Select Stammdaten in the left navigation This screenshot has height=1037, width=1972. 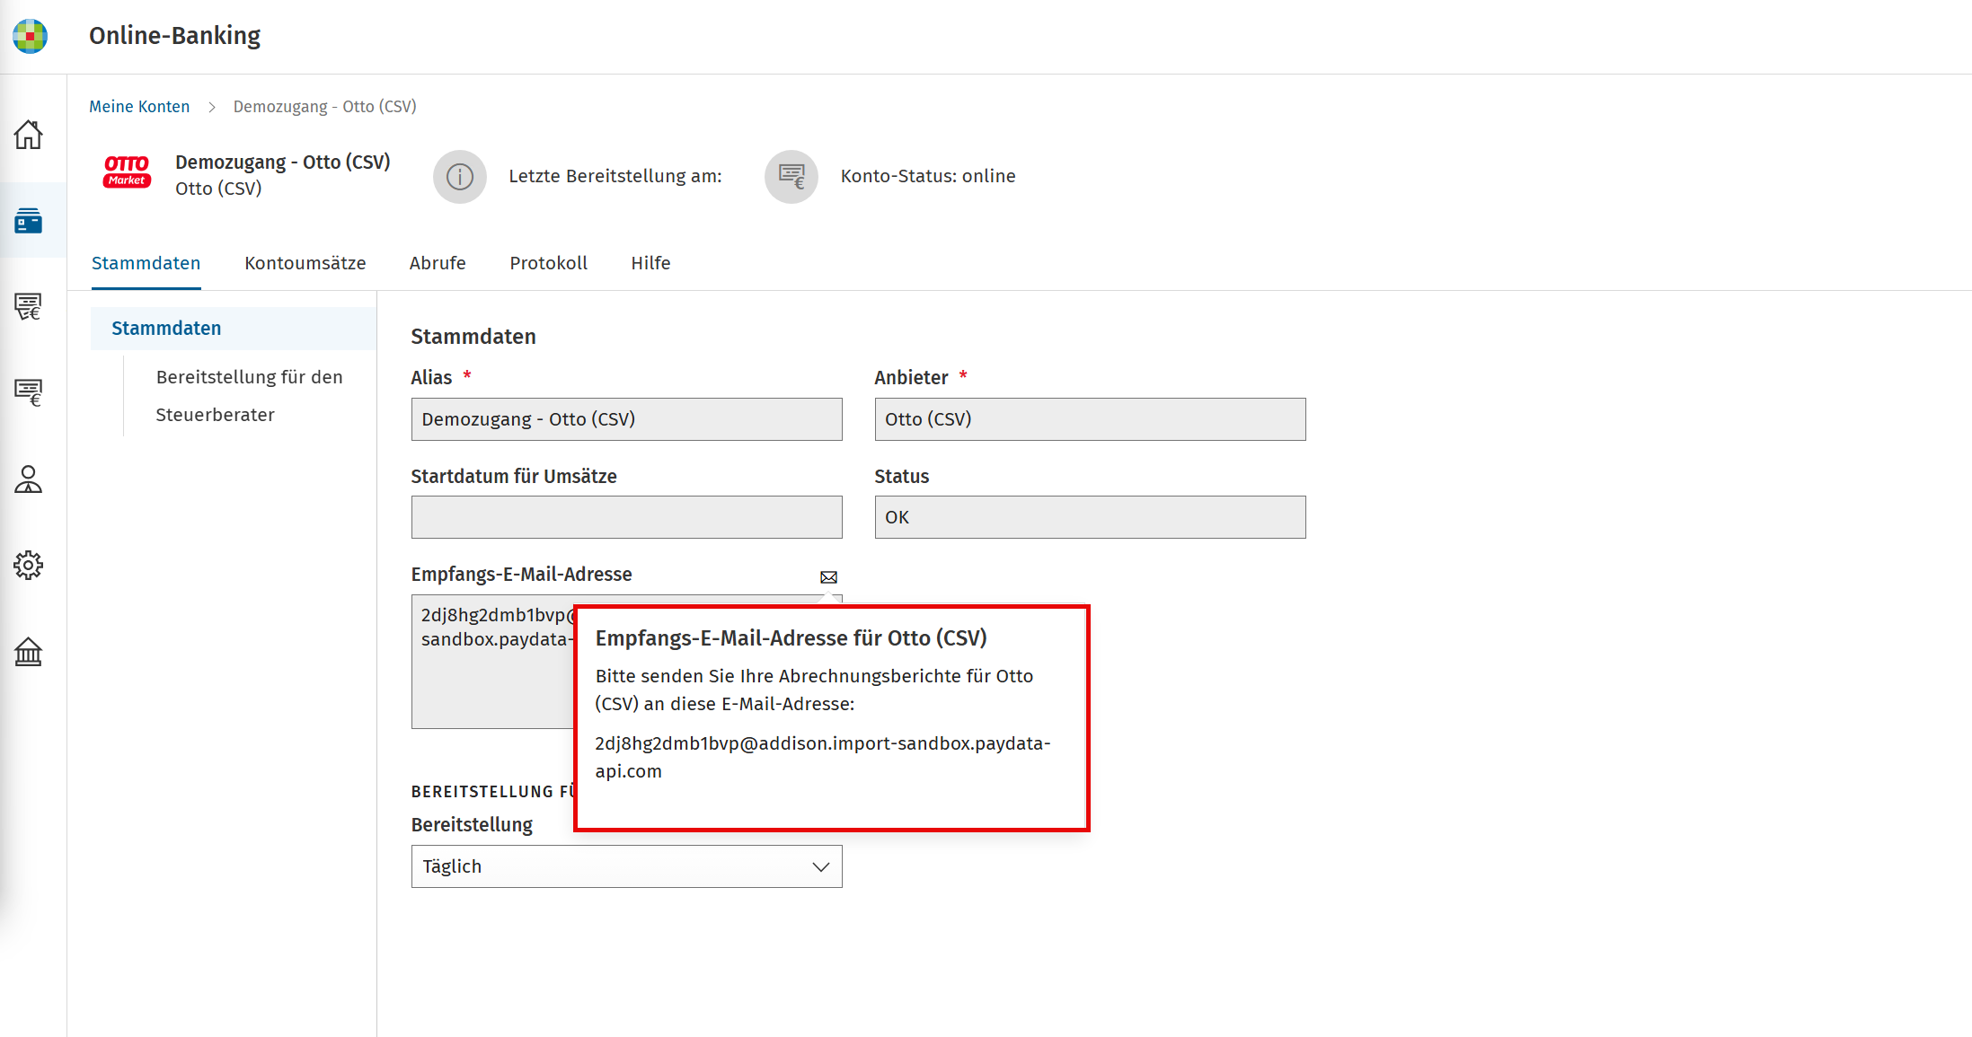[x=234, y=329]
